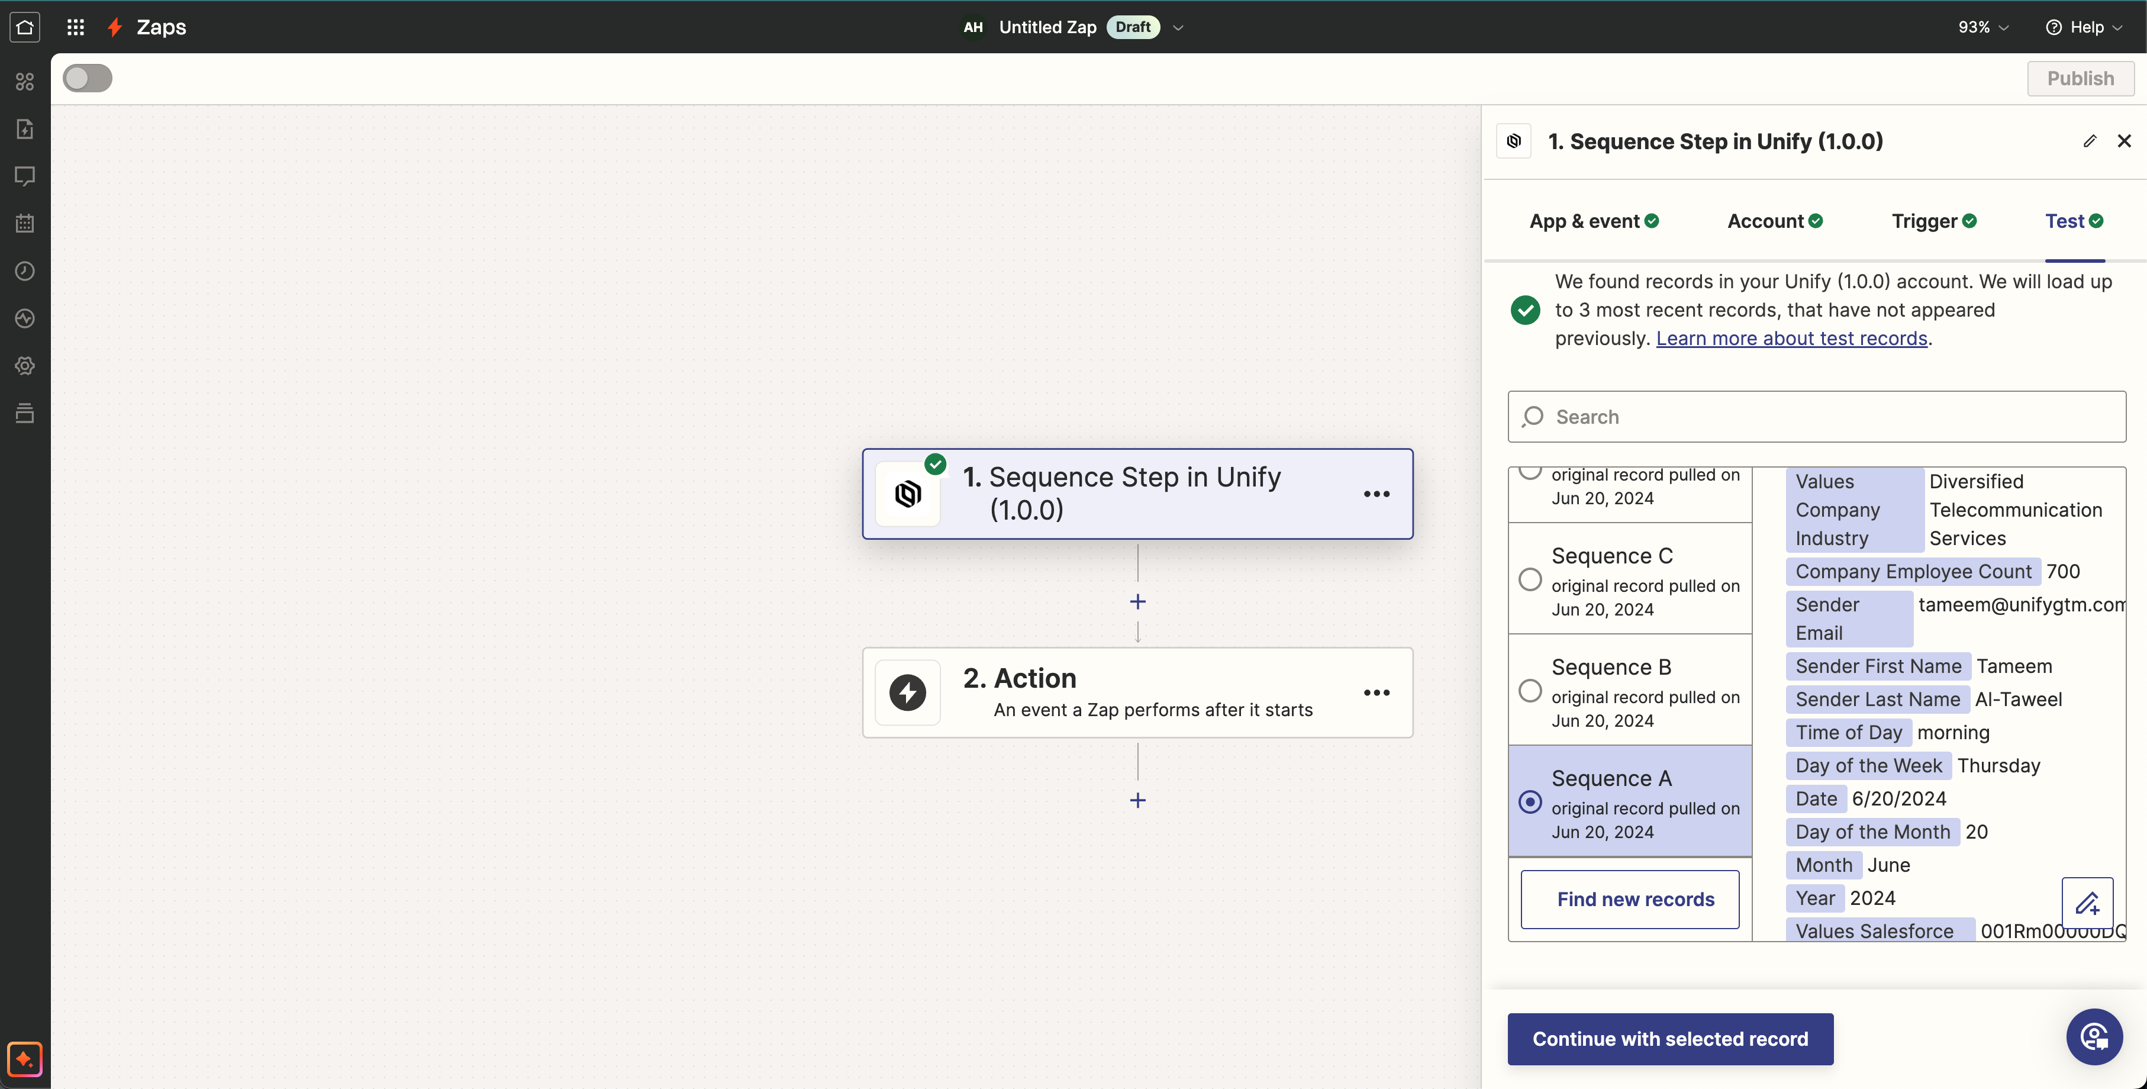Open the 93% account dropdown
This screenshot has height=1089, width=2147.
(x=1982, y=27)
